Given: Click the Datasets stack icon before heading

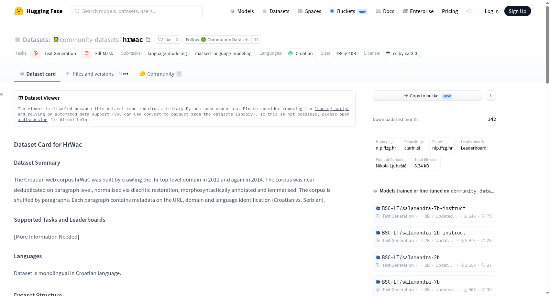Looking at the screenshot, I should tap(18, 40).
